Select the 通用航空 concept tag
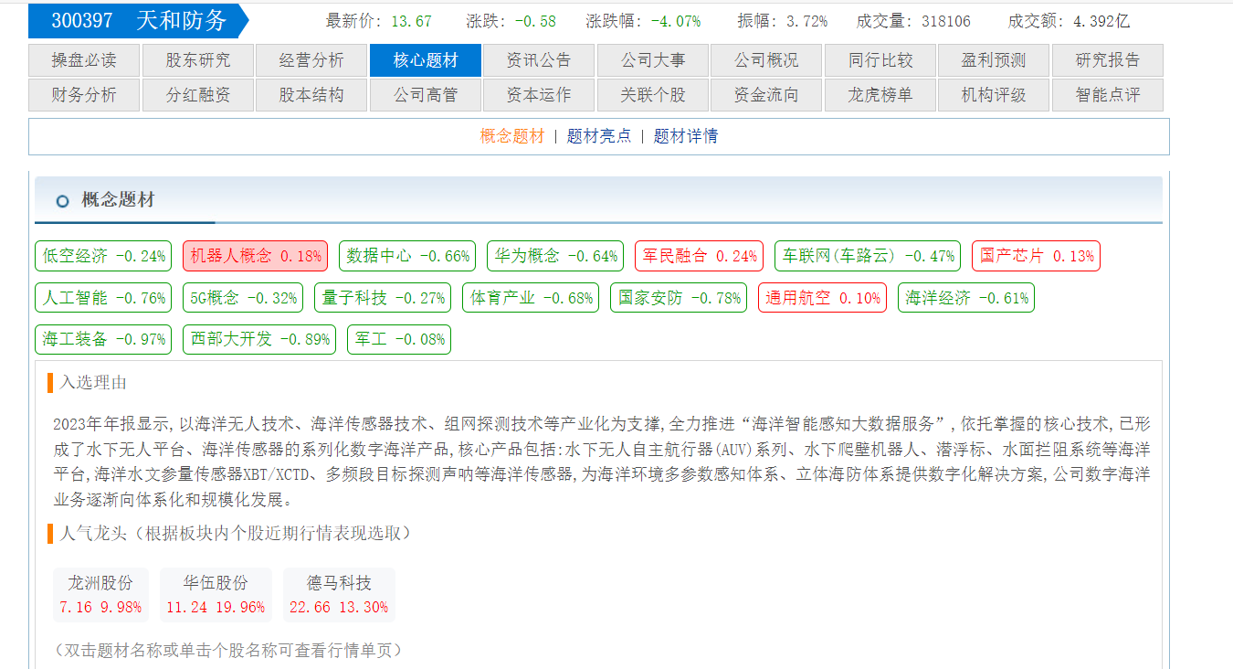Image resolution: width=1233 pixels, height=669 pixels. pos(822,298)
